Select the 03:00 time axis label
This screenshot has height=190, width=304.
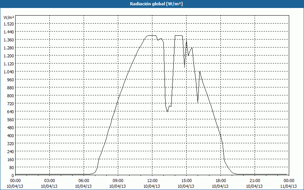50,181
